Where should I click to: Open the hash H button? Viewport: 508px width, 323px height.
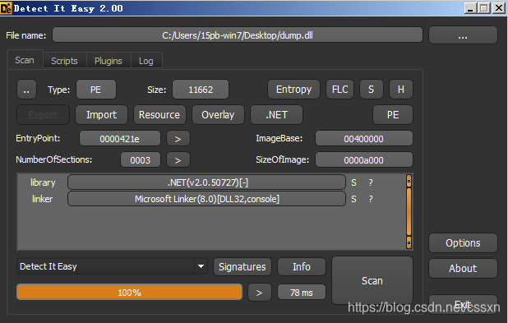click(x=401, y=90)
